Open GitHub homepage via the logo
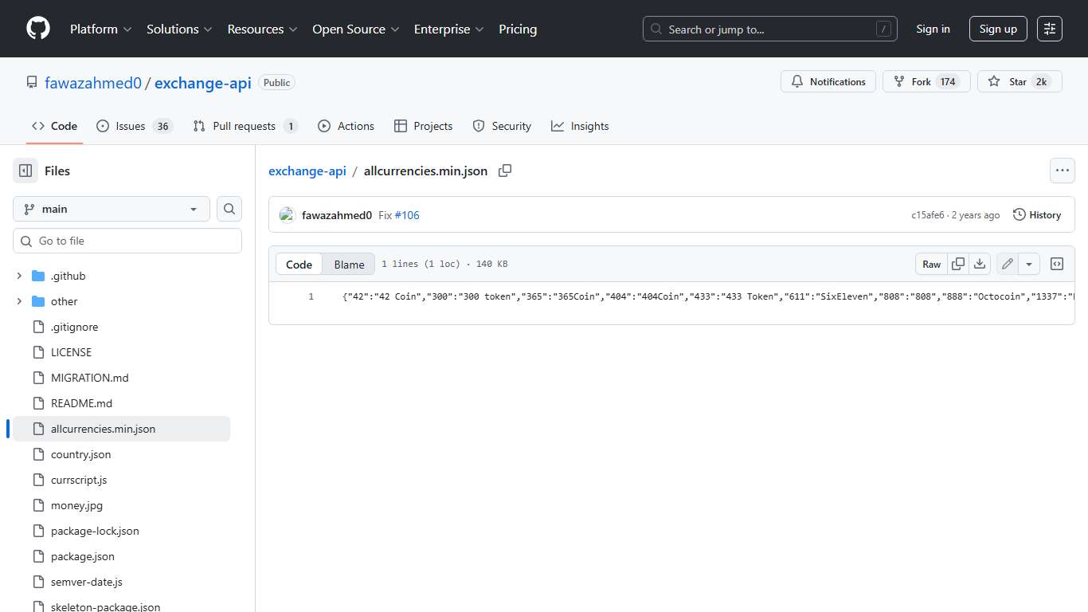Screen dimensions: 1088x612 tap(37, 29)
